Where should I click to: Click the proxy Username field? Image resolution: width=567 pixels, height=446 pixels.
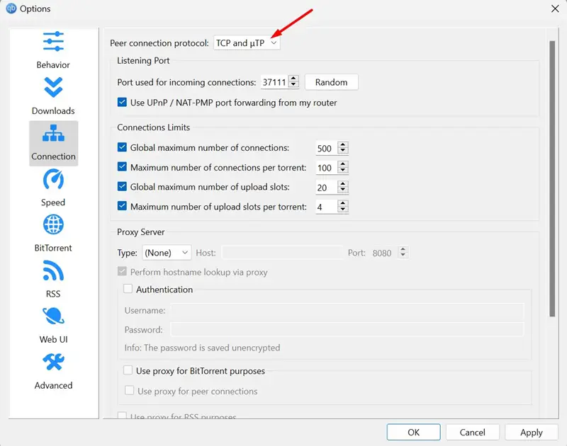point(347,310)
